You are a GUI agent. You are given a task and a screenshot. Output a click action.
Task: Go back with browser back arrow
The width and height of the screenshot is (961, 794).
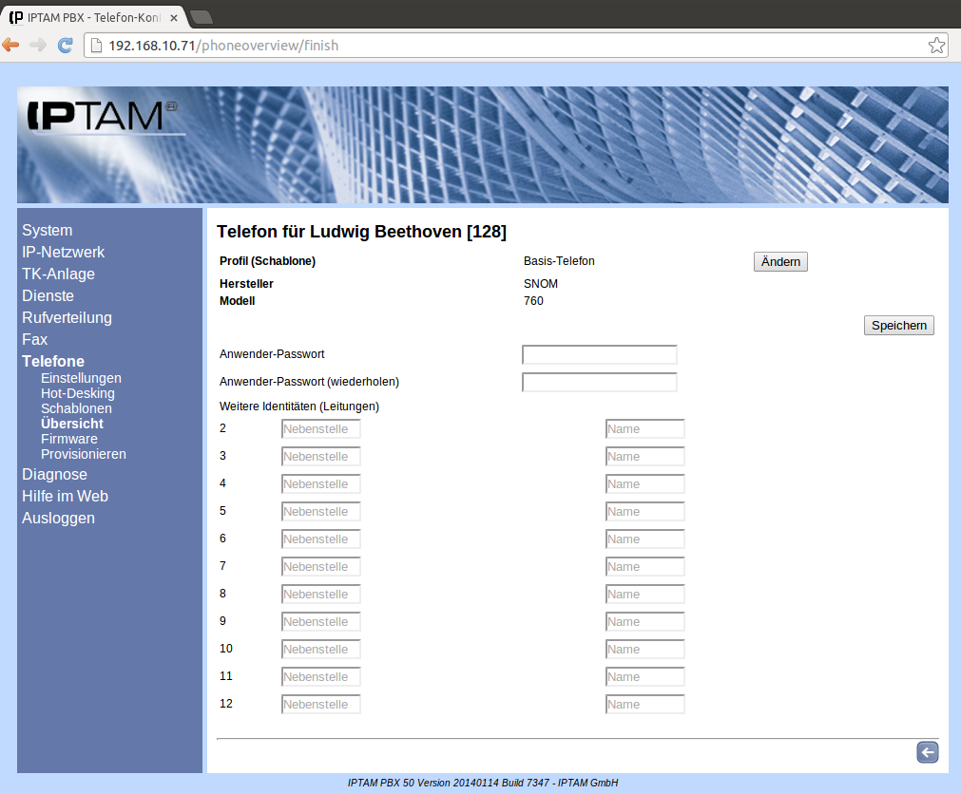[10, 45]
